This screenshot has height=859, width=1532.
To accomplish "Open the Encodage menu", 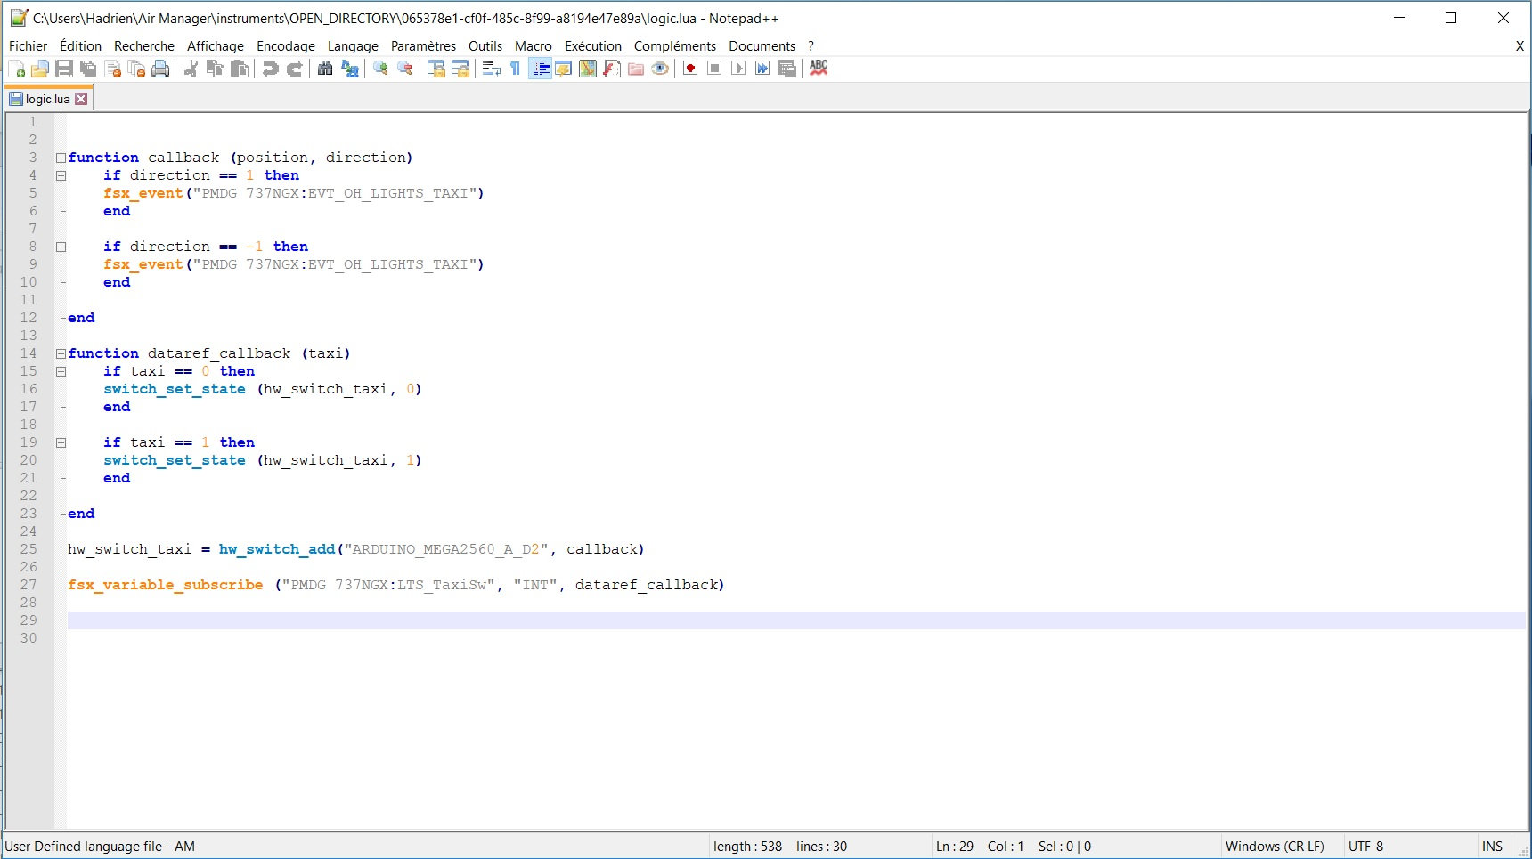I will click(286, 46).
